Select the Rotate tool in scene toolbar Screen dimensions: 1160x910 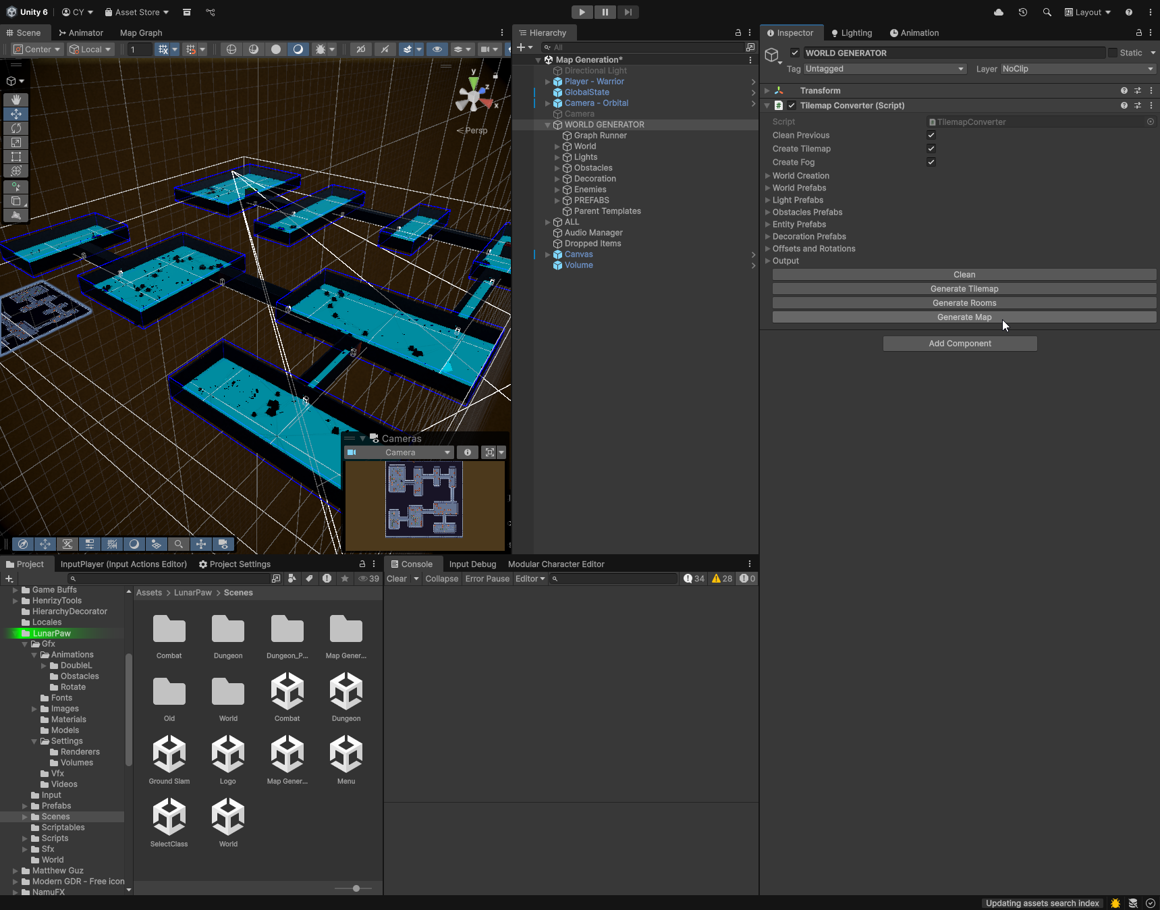pyautogui.click(x=16, y=128)
